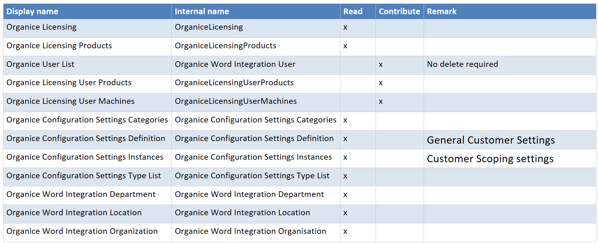Screen dimensions: 598x243
Task: Click the Contribute 'x' for Organice User List
Action: point(381,65)
